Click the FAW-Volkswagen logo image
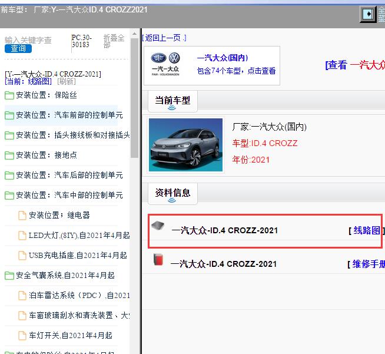This screenshot has height=354, width=385. coord(165,64)
